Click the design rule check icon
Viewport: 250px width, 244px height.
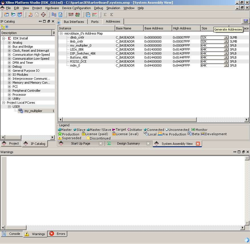click(x=30, y=15)
